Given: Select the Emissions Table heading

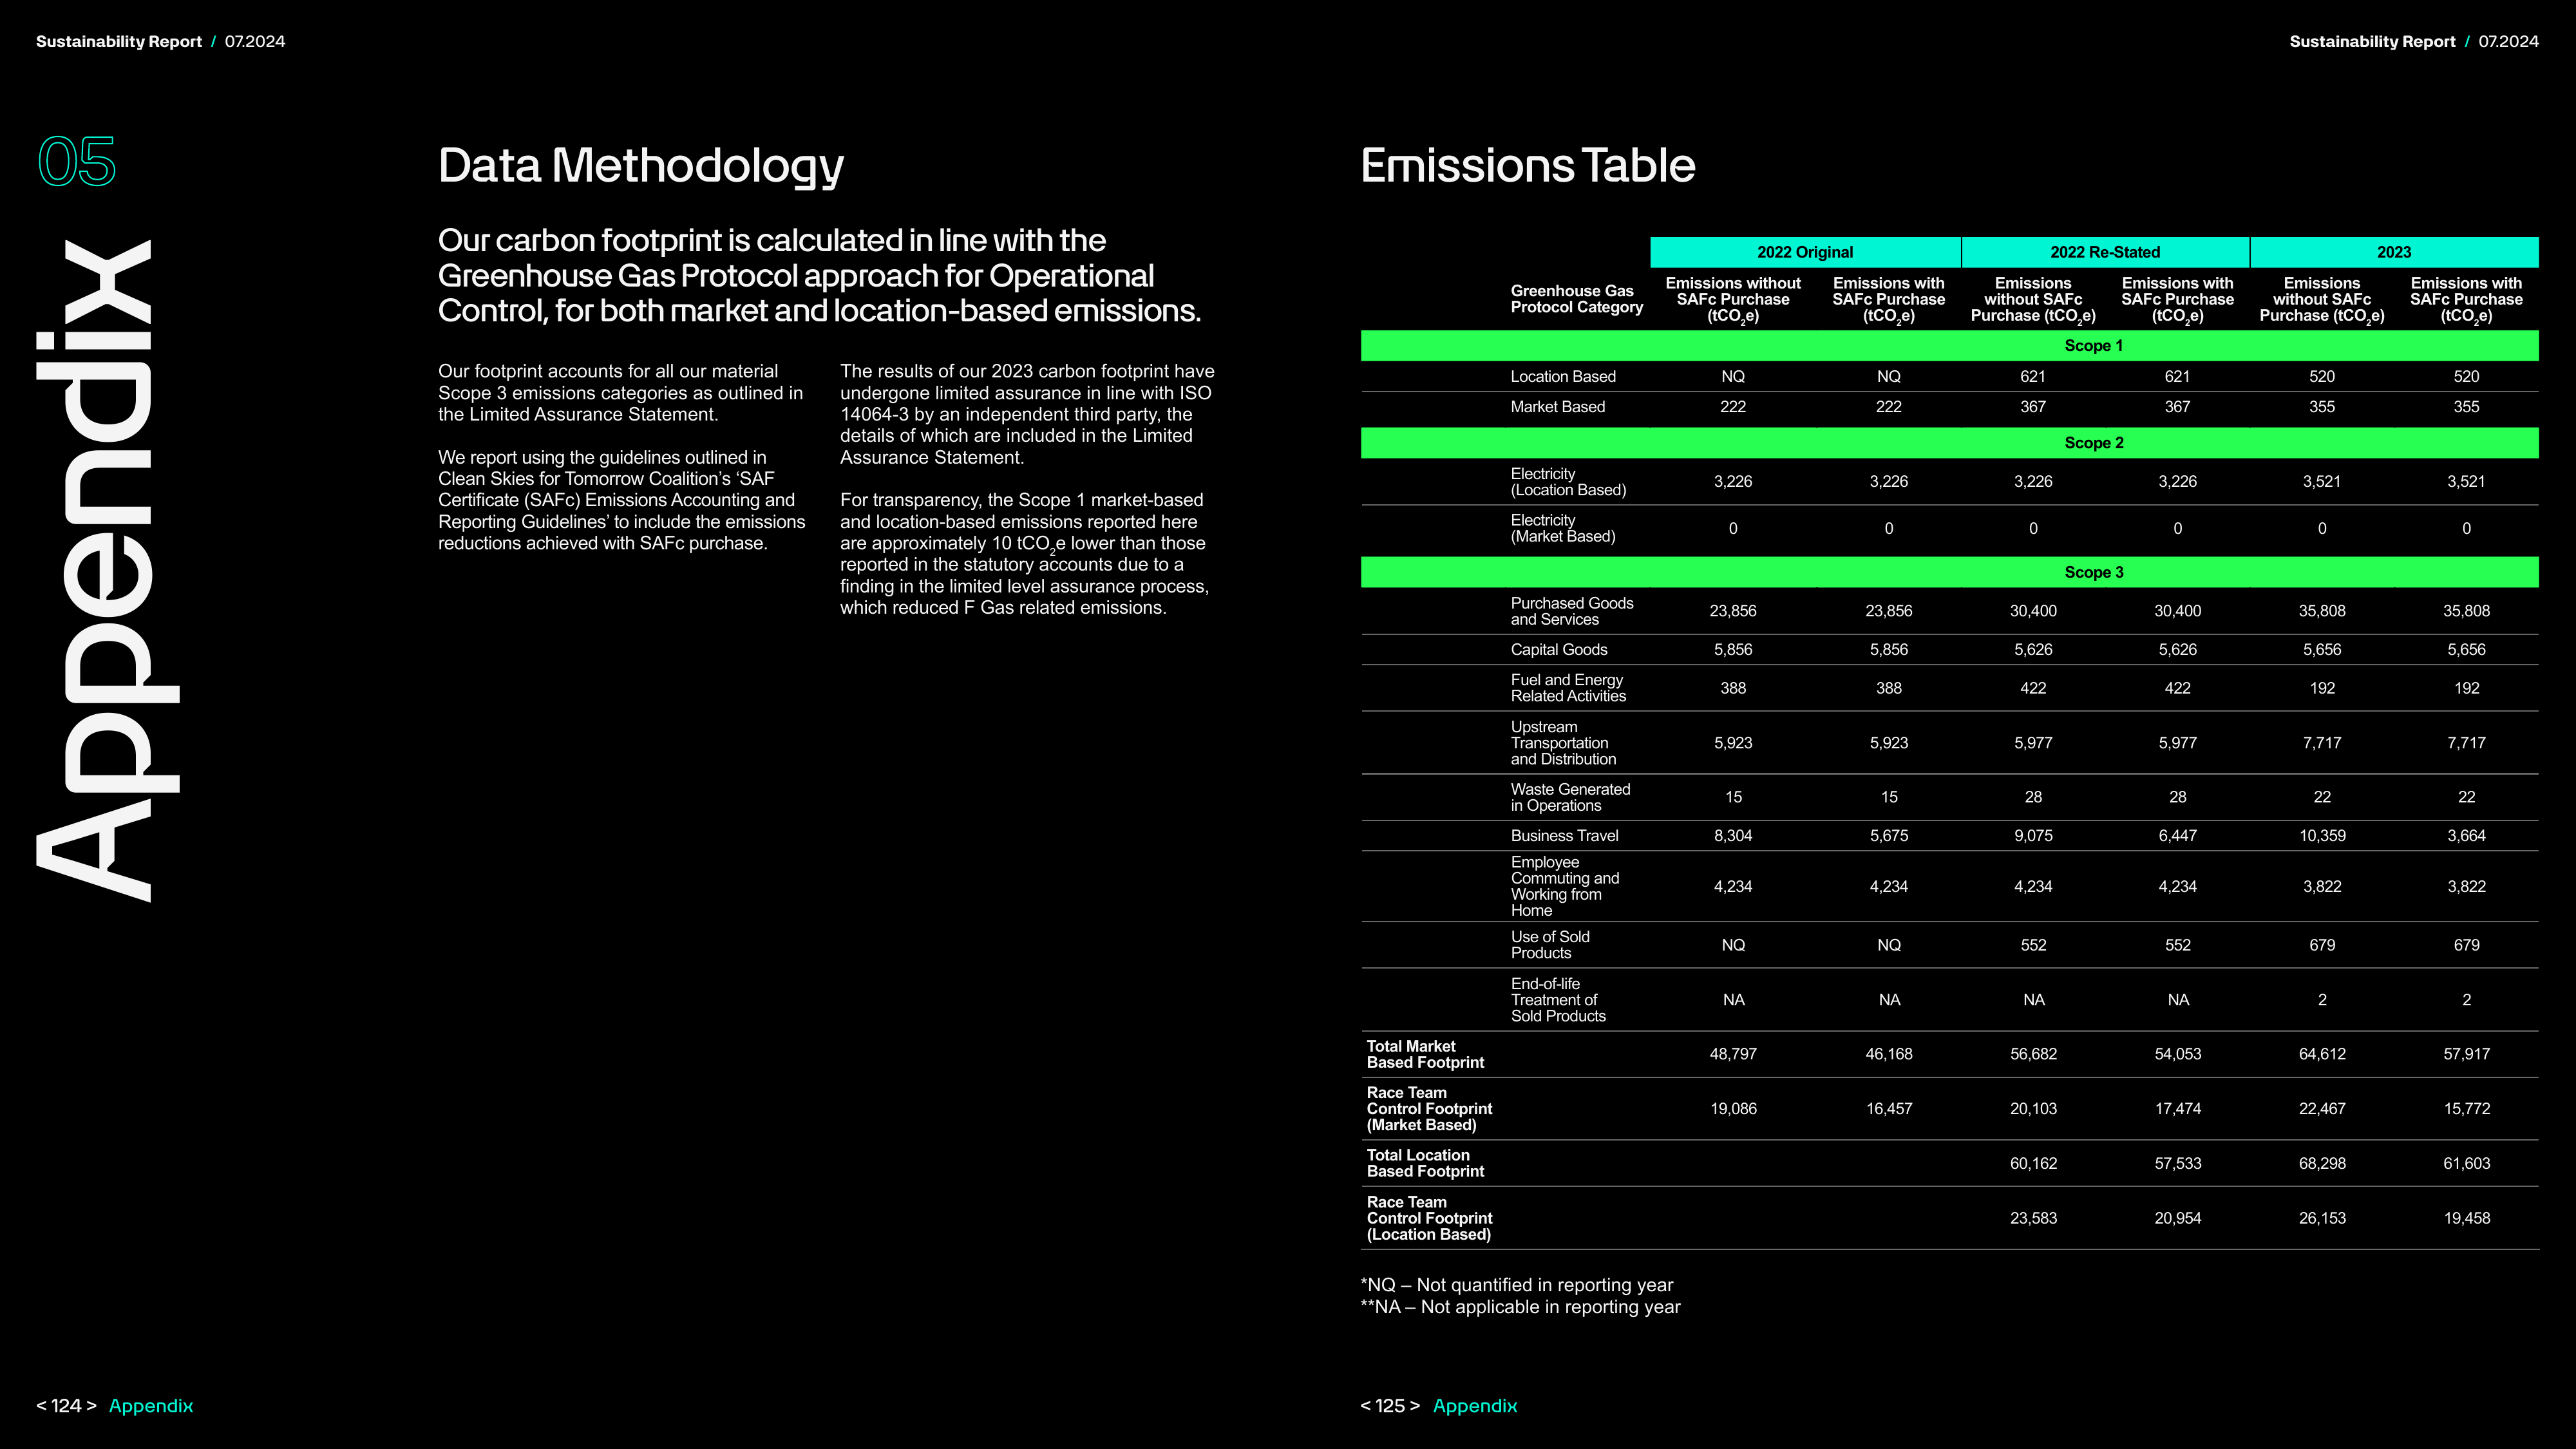Looking at the screenshot, I should (x=1527, y=165).
